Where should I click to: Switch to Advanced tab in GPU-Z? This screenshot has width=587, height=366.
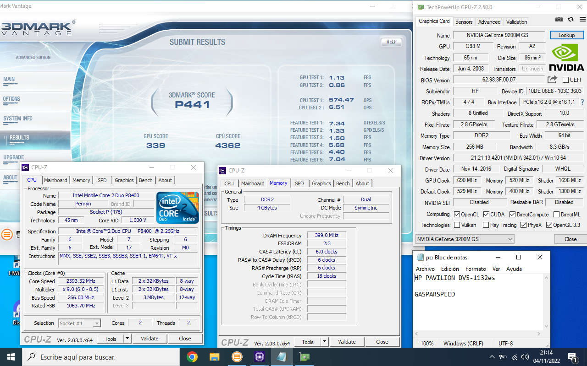(489, 22)
